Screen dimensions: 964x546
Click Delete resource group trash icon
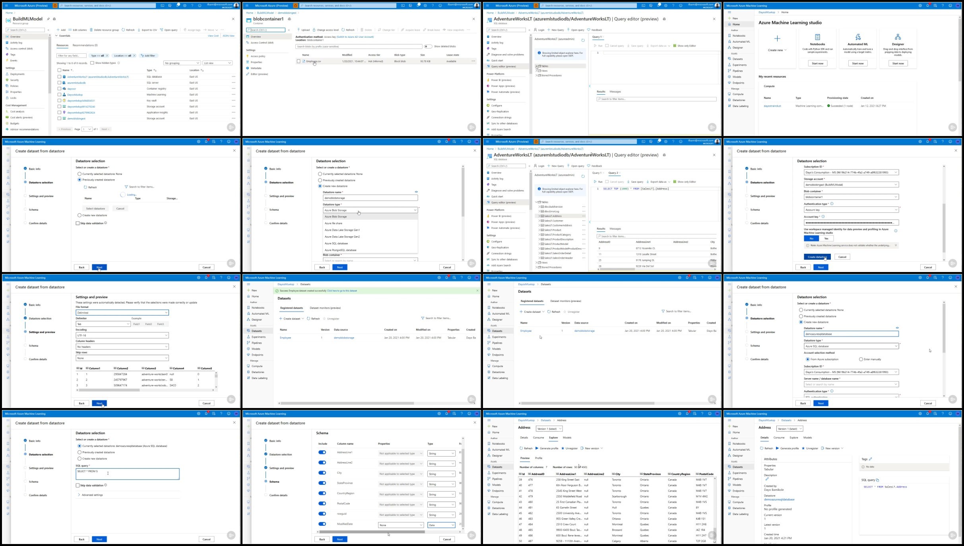(91, 30)
